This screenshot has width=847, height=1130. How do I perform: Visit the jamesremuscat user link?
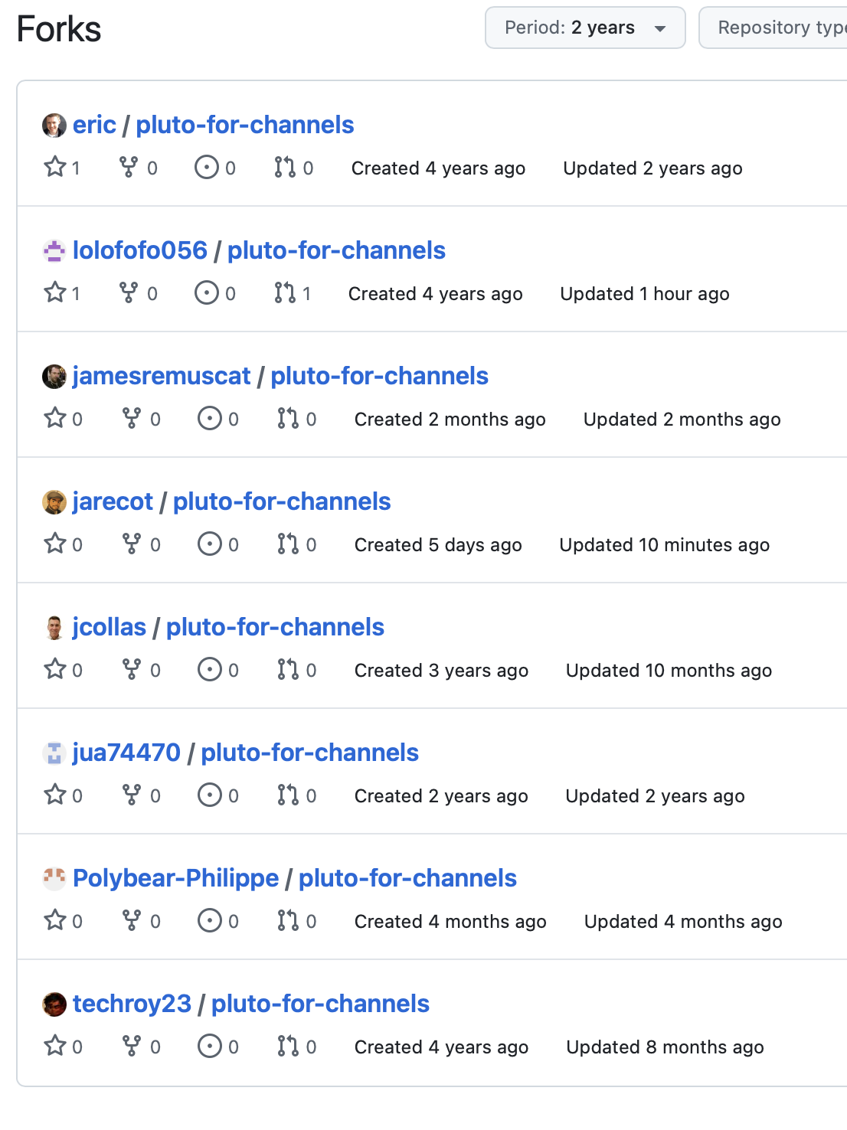click(162, 376)
